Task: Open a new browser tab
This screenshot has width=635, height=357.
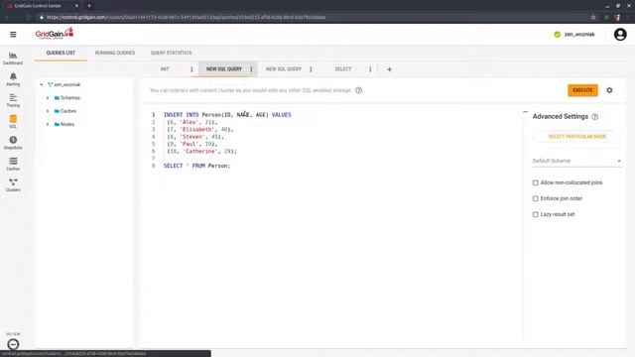Action: point(89,6)
